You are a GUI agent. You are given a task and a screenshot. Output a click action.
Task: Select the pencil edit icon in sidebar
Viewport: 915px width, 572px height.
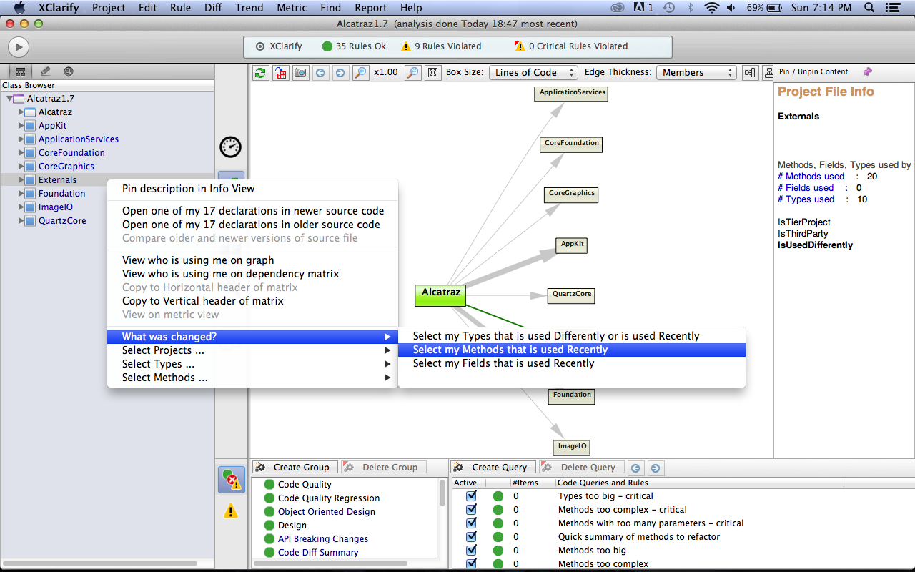[45, 71]
